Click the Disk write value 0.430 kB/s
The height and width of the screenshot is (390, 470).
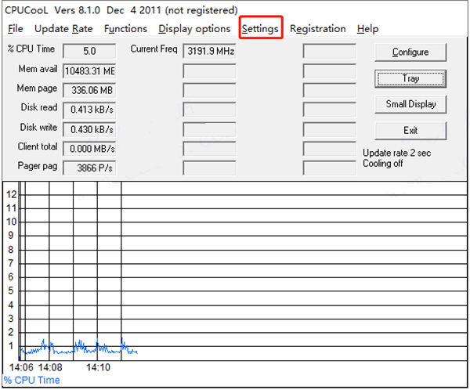click(x=89, y=129)
